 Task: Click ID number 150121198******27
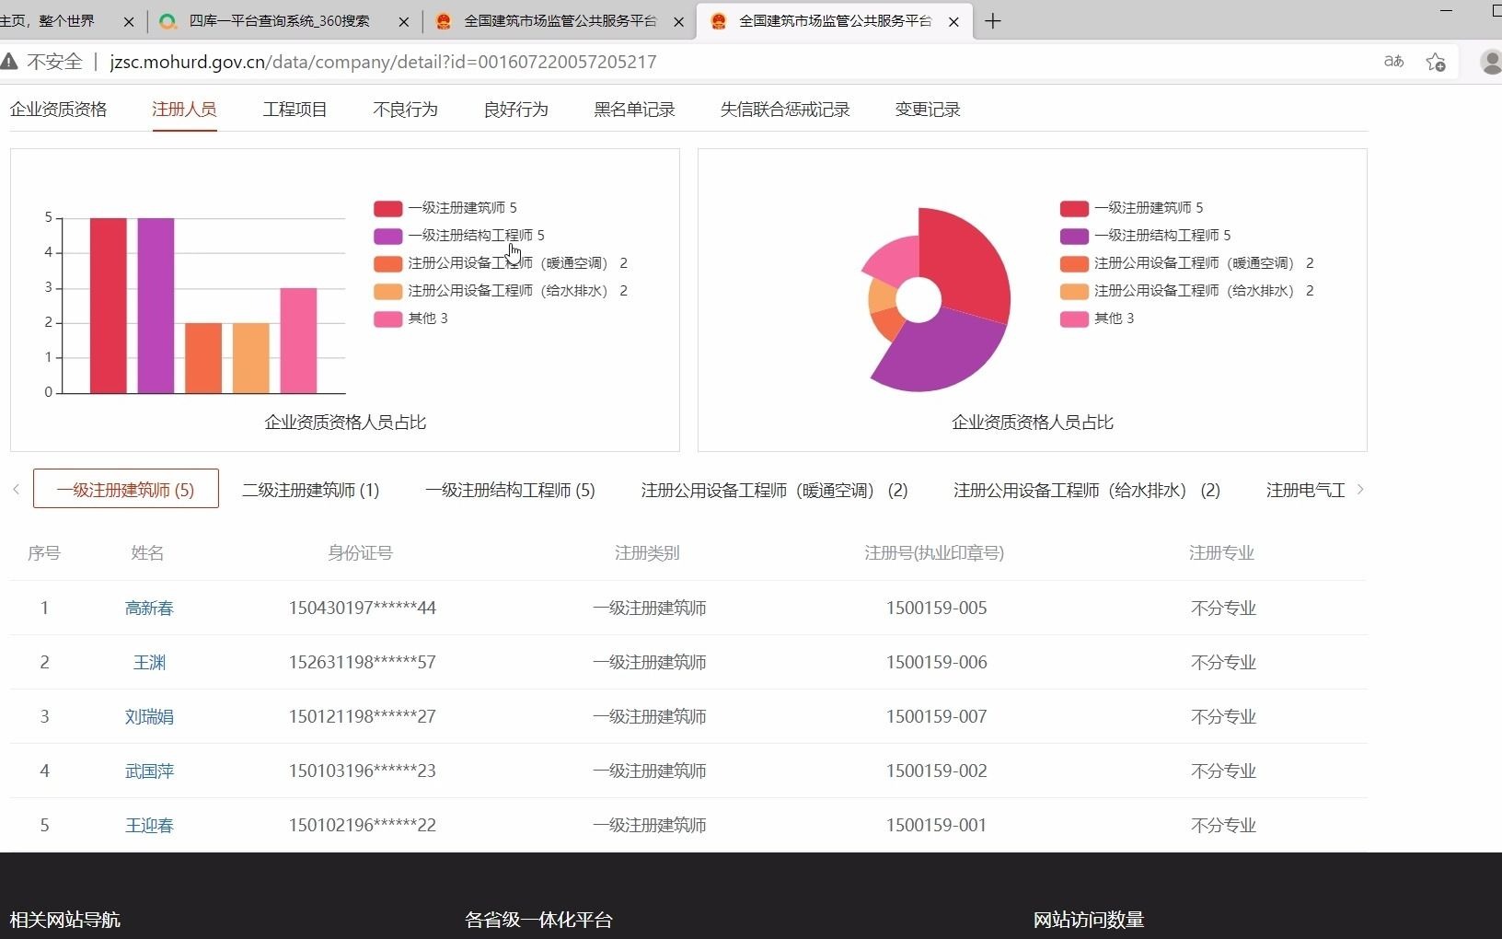coord(362,716)
